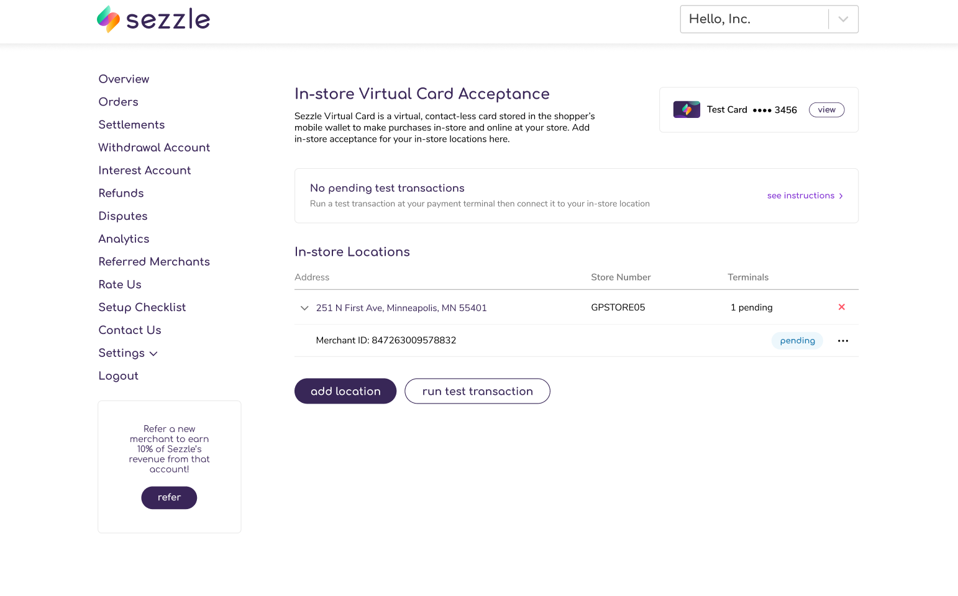View the Analytics page
Image resolution: width=958 pixels, height=596 pixels.
124,239
